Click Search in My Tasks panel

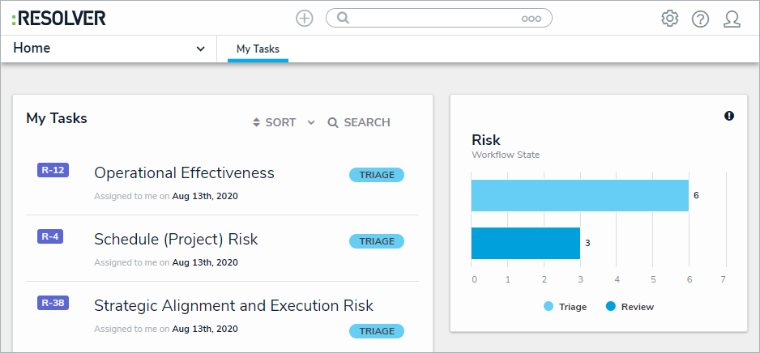359,123
